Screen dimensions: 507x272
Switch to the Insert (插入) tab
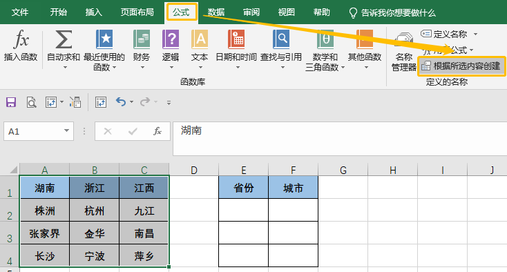(94, 12)
